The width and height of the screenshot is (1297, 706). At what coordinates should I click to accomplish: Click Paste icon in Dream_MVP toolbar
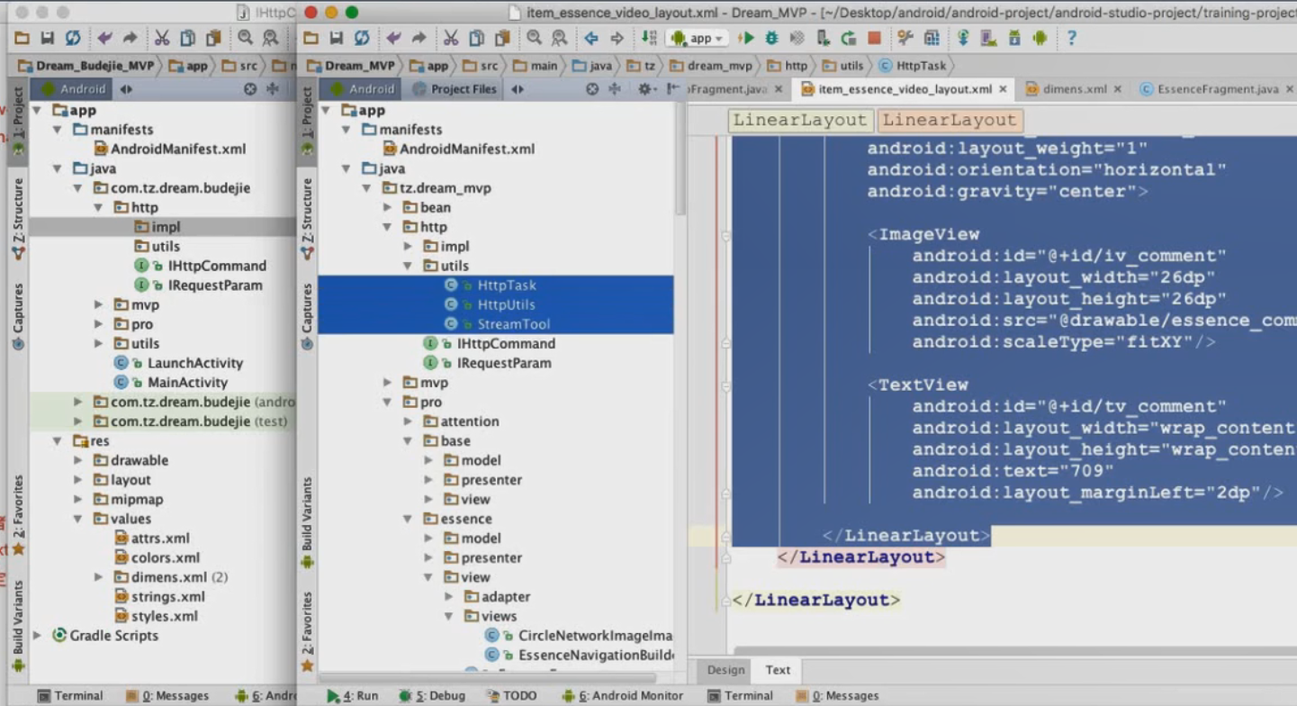pos(501,38)
